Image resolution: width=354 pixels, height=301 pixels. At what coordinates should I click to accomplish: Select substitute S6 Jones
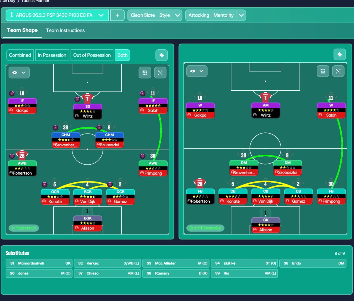pyautogui.click(x=39, y=273)
